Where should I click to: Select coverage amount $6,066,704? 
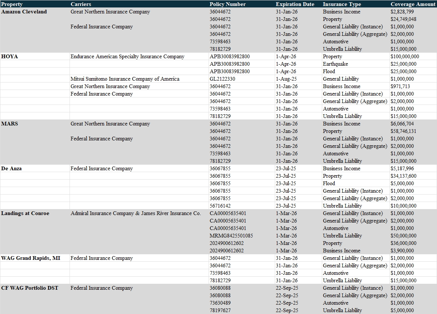(x=402, y=124)
